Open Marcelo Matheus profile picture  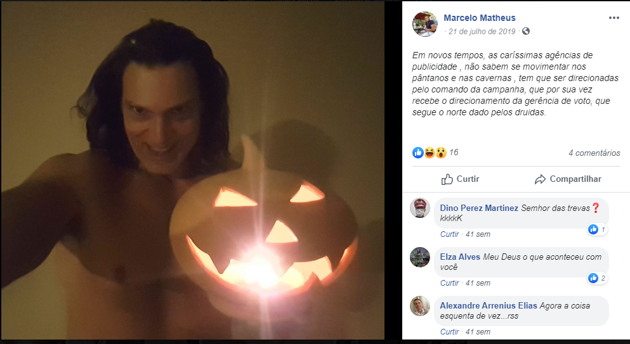[x=424, y=23]
